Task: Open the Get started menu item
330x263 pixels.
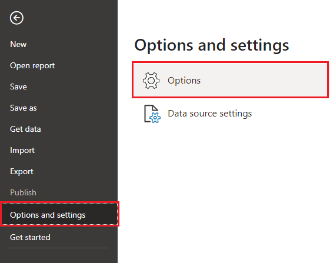Action: pos(30,237)
